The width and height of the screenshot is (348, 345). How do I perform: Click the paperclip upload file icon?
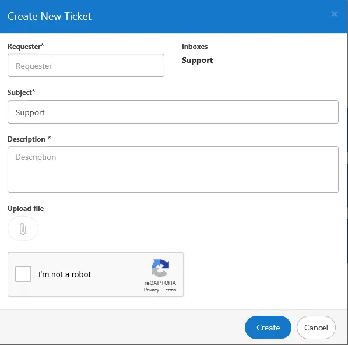[x=23, y=228]
